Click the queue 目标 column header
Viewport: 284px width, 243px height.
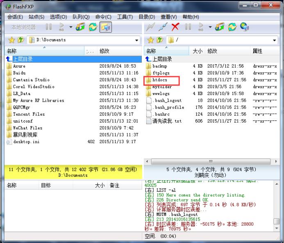56,185
